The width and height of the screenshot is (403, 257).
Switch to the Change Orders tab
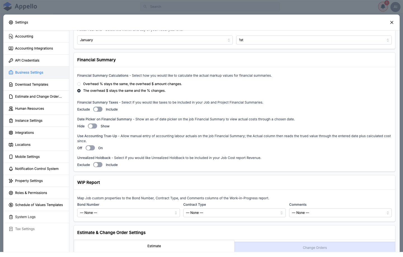(x=315, y=247)
